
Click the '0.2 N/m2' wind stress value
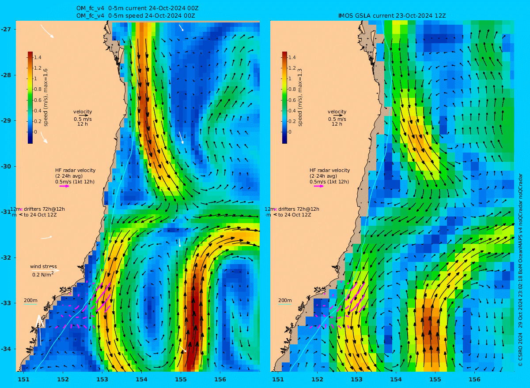point(43,274)
